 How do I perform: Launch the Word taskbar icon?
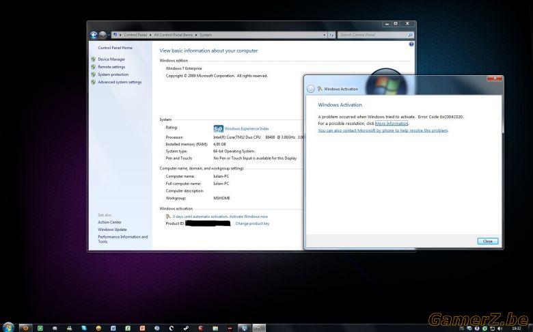point(113,329)
